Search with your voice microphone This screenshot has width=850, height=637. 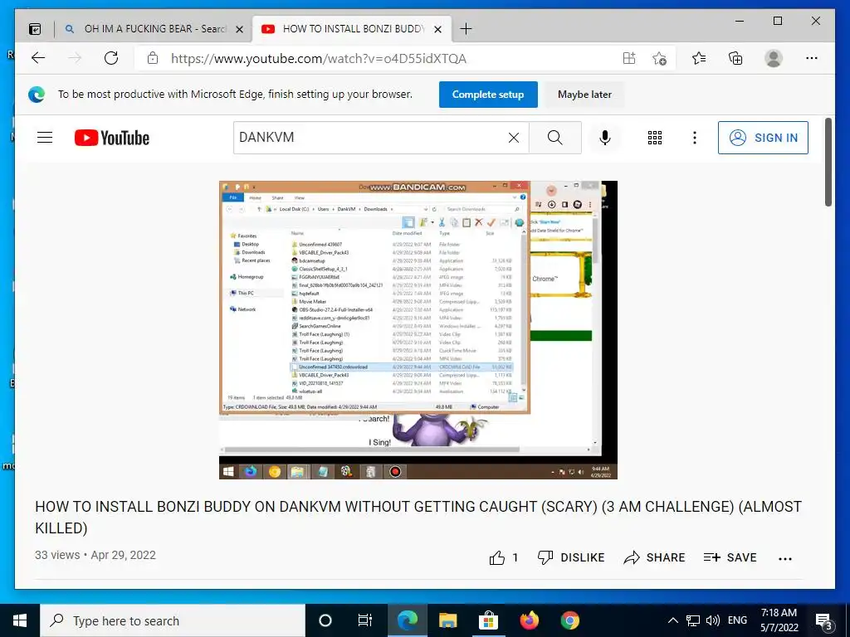[x=605, y=138]
